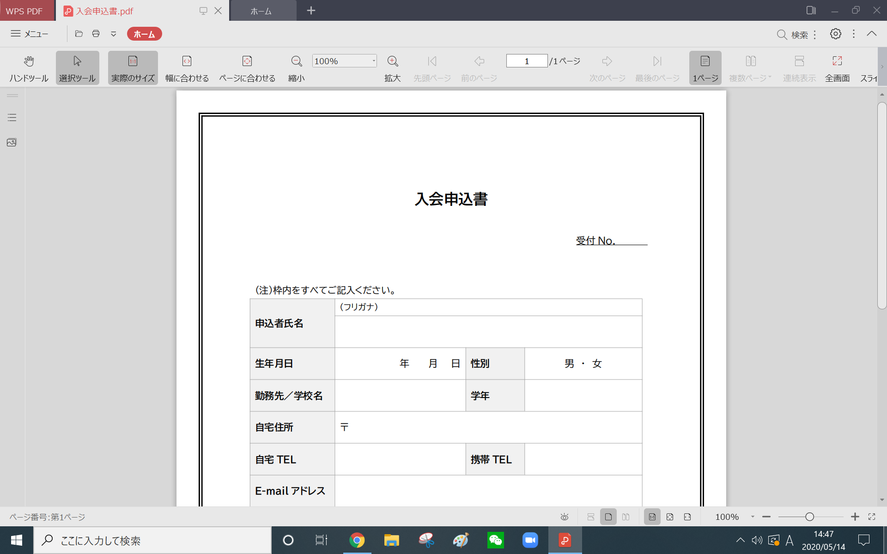Toggle single page view in status bar
The width and height of the screenshot is (887, 554).
pyautogui.click(x=608, y=517)
